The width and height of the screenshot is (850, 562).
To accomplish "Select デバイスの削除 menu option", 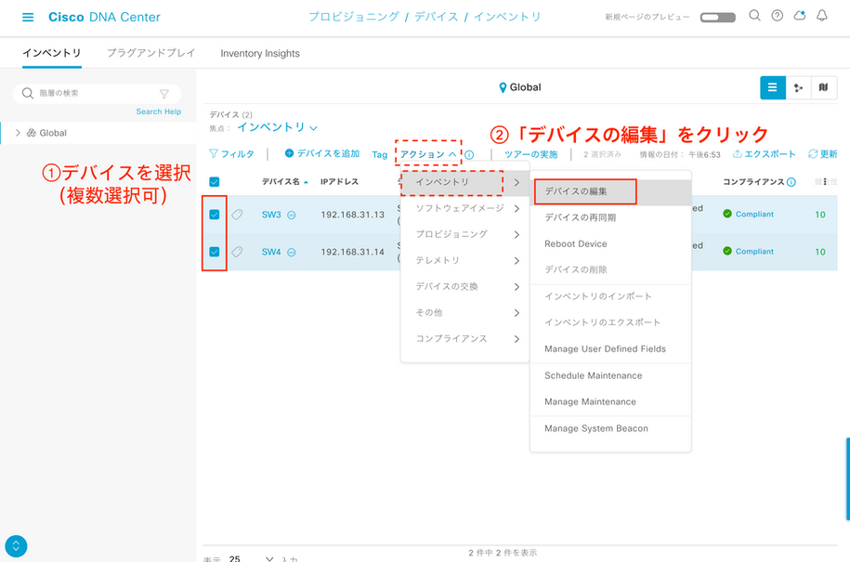I will pyautogui.click(x=610, y=270).
